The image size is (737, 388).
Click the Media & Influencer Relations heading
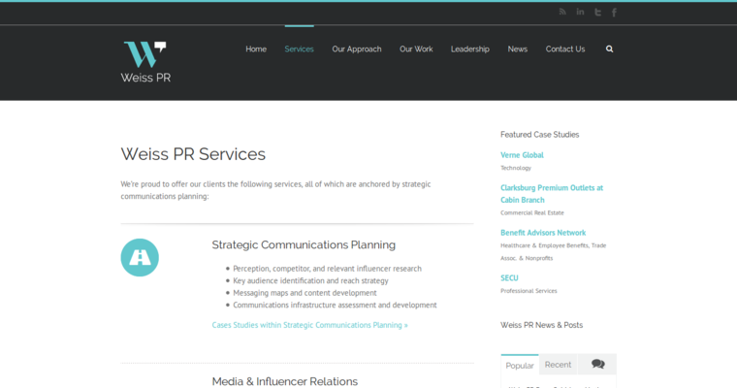[285, 381]
